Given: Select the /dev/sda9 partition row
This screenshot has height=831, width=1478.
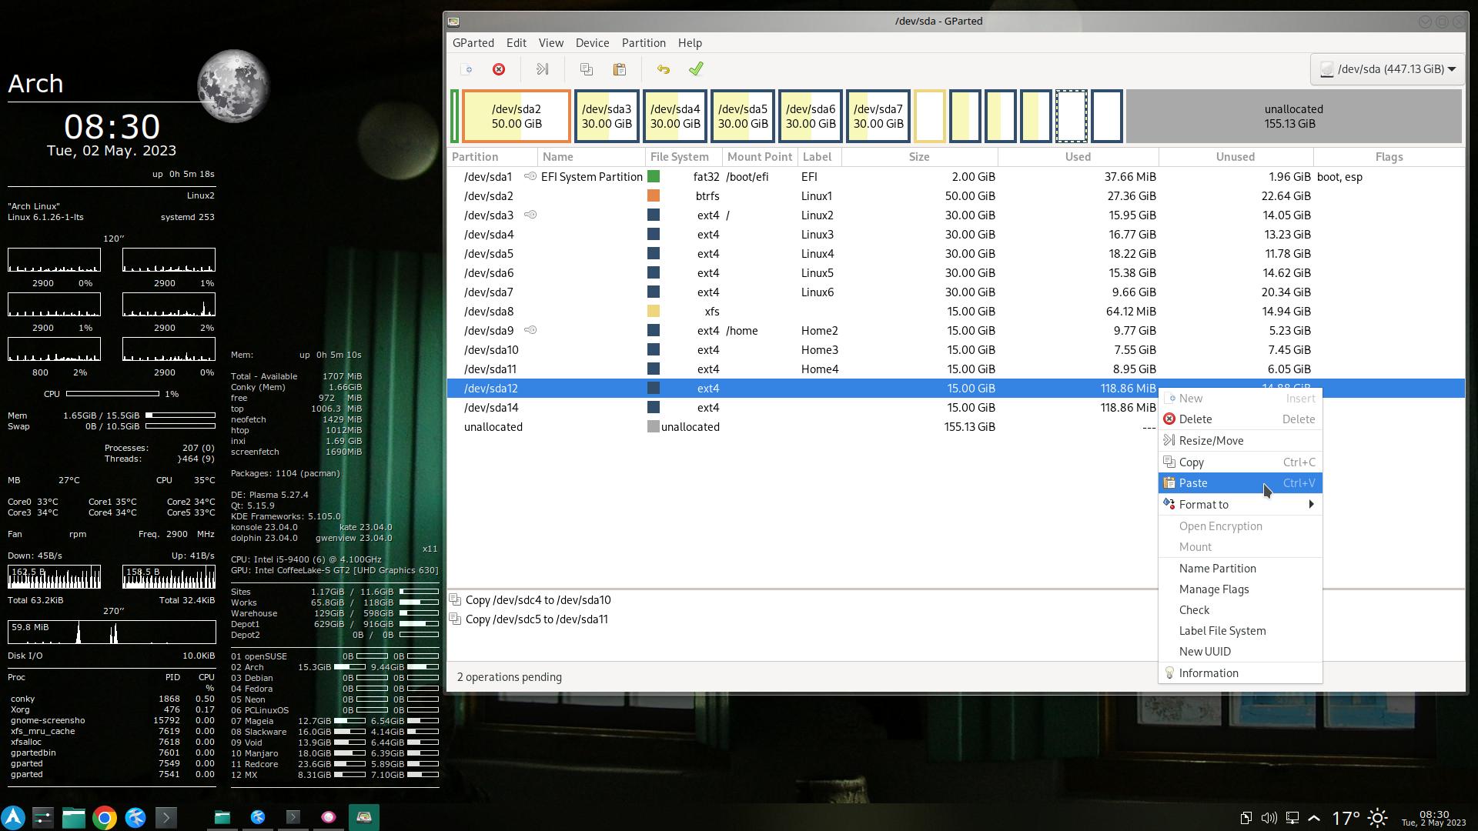Looking at the screenshot, I should pyautogui.click(x=490, y=331).
